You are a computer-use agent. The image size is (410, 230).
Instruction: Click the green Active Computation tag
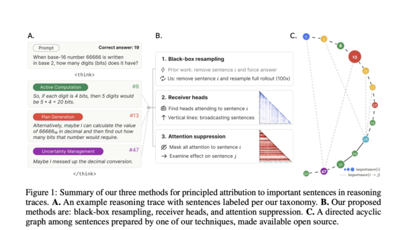[x=61, y=87]
